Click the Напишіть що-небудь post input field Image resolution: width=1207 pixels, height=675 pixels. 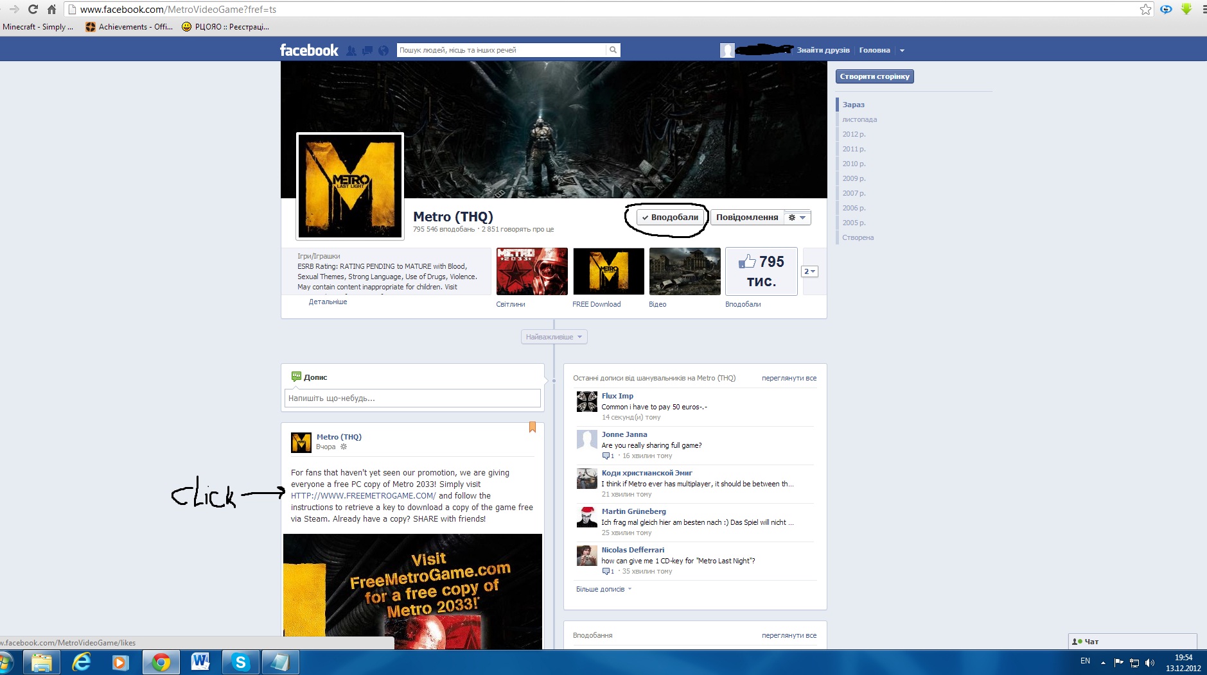click(x=412, y=398)
